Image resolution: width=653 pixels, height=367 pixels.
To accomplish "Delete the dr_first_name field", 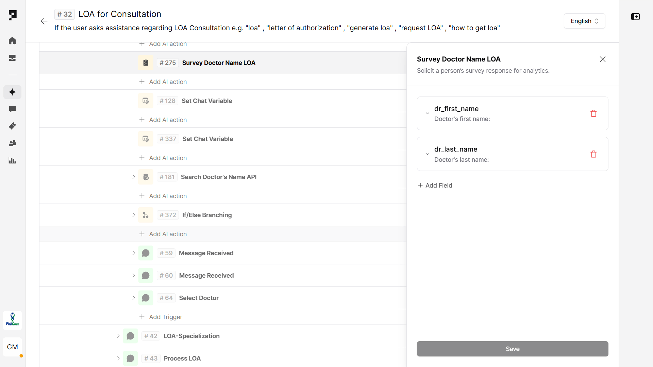I will pos(593,113).
